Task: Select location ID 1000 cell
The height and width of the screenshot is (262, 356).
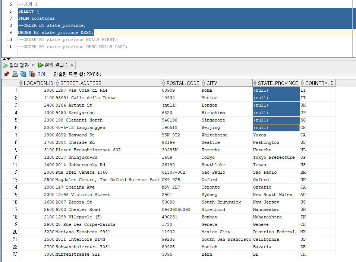Action: click(37, 90)
